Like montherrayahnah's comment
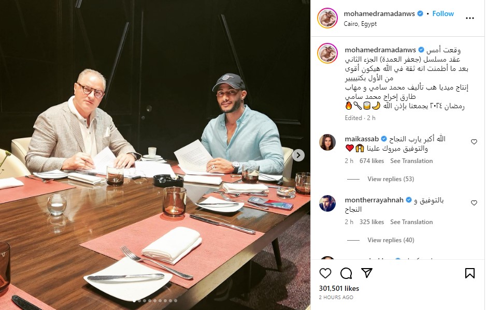 point(474,203)
